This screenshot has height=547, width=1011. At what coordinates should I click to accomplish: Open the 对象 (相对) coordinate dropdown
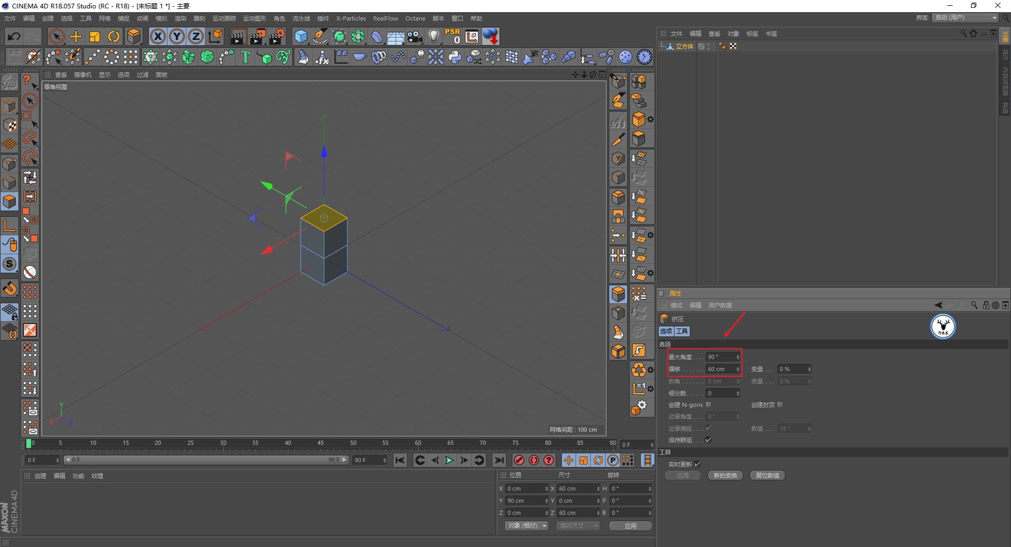pyautogui.click(x=527, y=525)
